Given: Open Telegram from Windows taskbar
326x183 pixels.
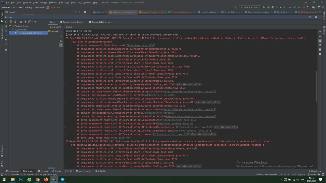Looking at the screenshot, I should click(62, 179).
